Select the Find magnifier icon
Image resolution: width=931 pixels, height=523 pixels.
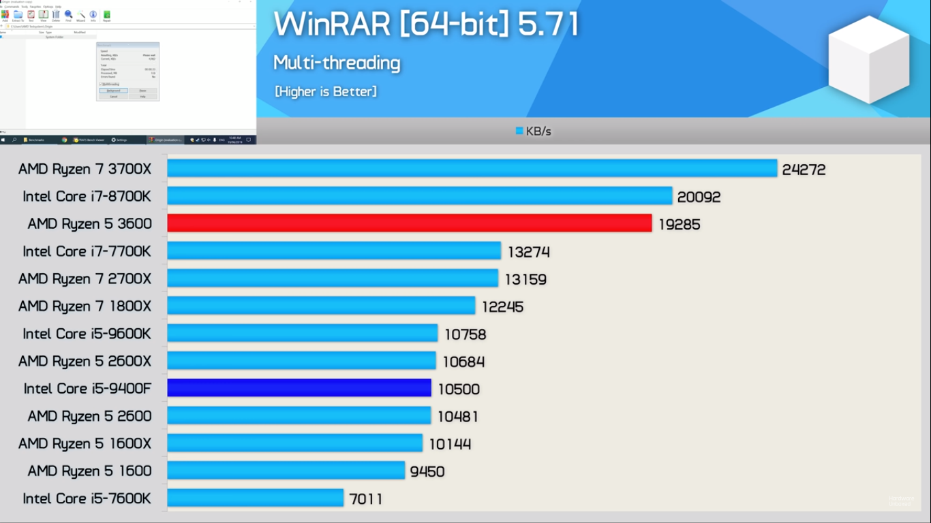point(68,15)
